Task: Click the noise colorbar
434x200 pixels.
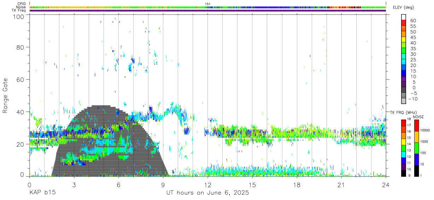Action: click(x=416, y=148)
